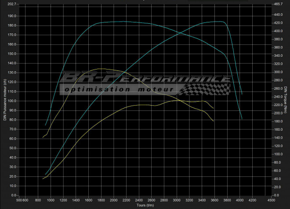Click the 202.7 maximum on left axis
Viewport: 290px width, 209px height.
click(11, 4)
